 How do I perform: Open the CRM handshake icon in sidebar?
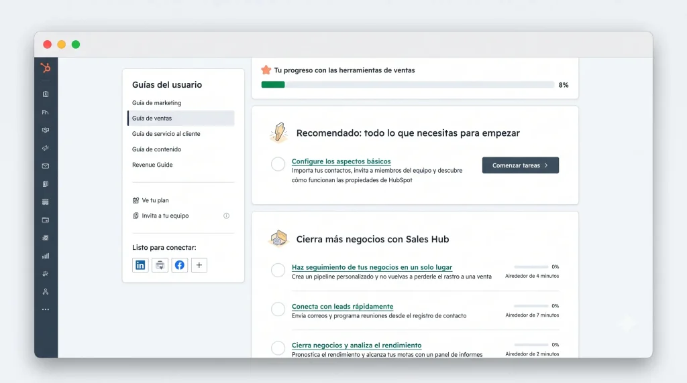(x=46, y=130)
